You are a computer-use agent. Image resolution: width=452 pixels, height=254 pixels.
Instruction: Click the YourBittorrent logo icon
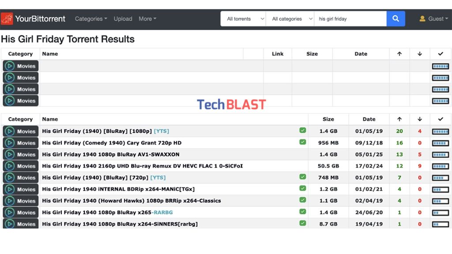[x=7, y=19]
